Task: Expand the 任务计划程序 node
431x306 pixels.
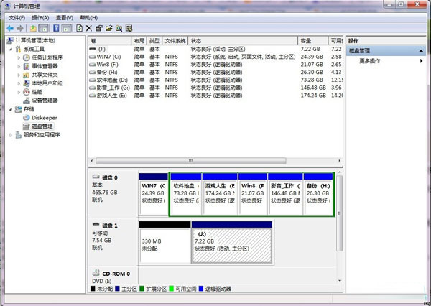Action: pos(19,57)
